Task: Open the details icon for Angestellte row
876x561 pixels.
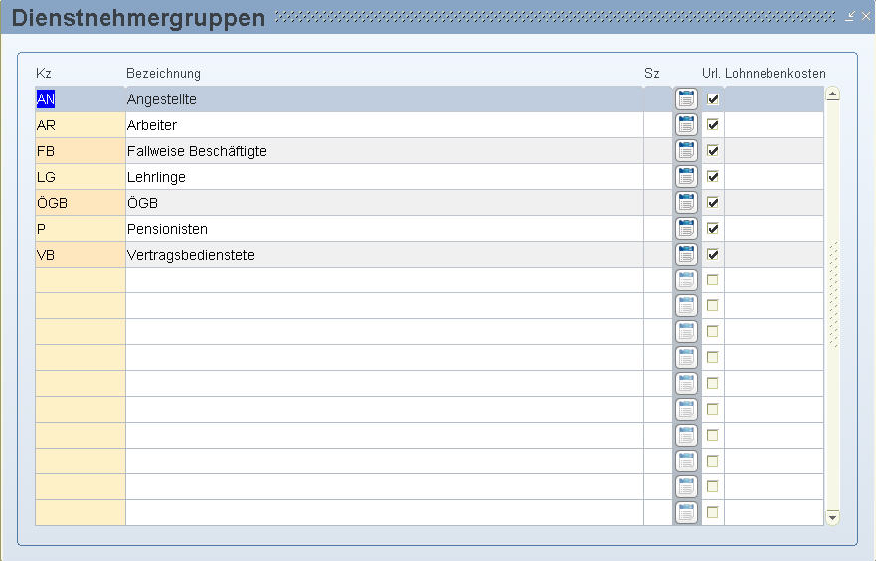Action: [x=686, y=98]
